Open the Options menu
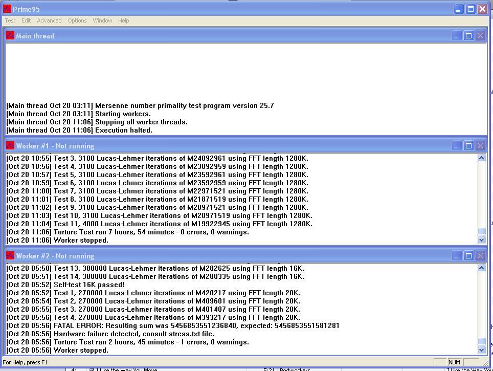 (x=77, y=20)
